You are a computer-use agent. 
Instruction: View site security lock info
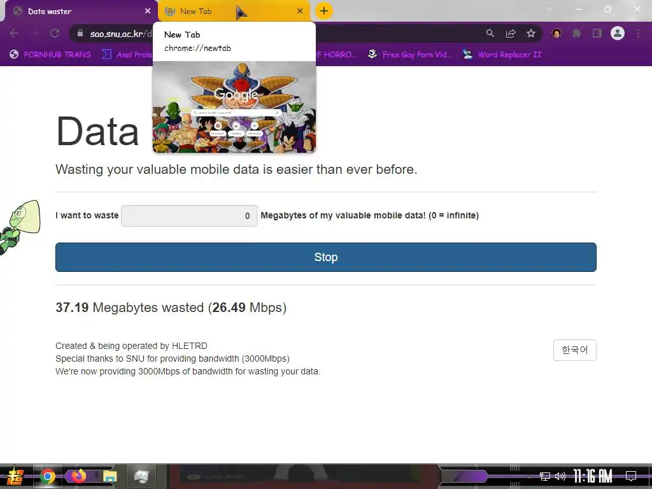pyautogui.click(x=80, y=34)
